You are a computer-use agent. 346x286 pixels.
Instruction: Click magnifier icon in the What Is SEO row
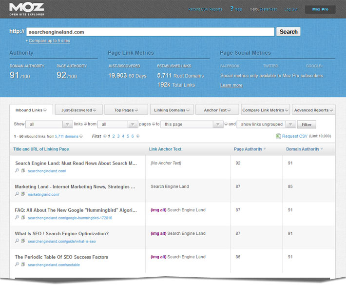tap(17, 241)
